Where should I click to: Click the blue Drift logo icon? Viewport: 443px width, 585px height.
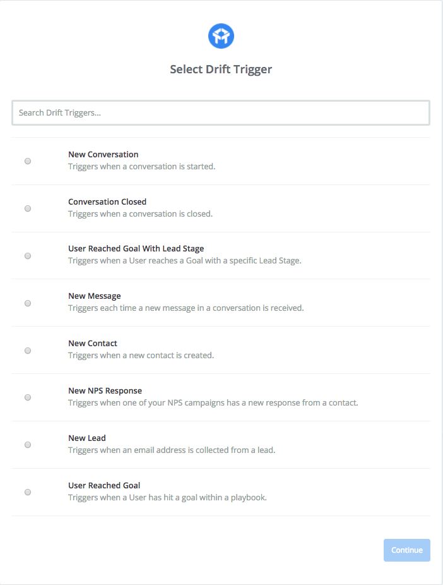[x=221, y=36]
